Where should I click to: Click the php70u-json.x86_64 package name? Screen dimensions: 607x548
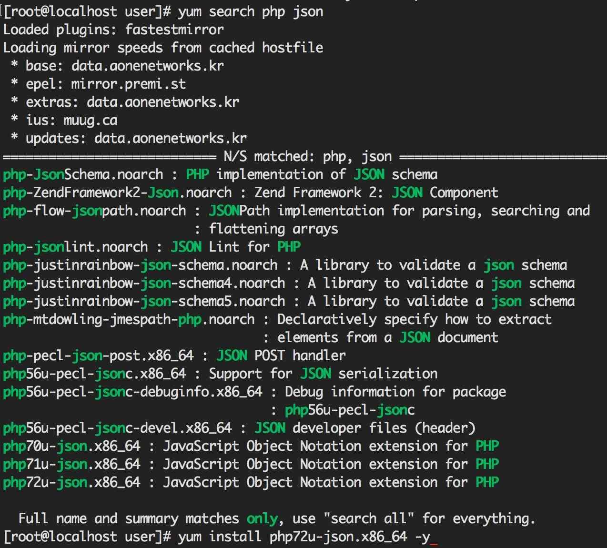(71, 446)
